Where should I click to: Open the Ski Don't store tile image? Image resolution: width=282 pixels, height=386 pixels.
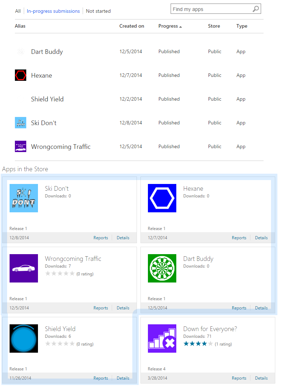(24, 198)
